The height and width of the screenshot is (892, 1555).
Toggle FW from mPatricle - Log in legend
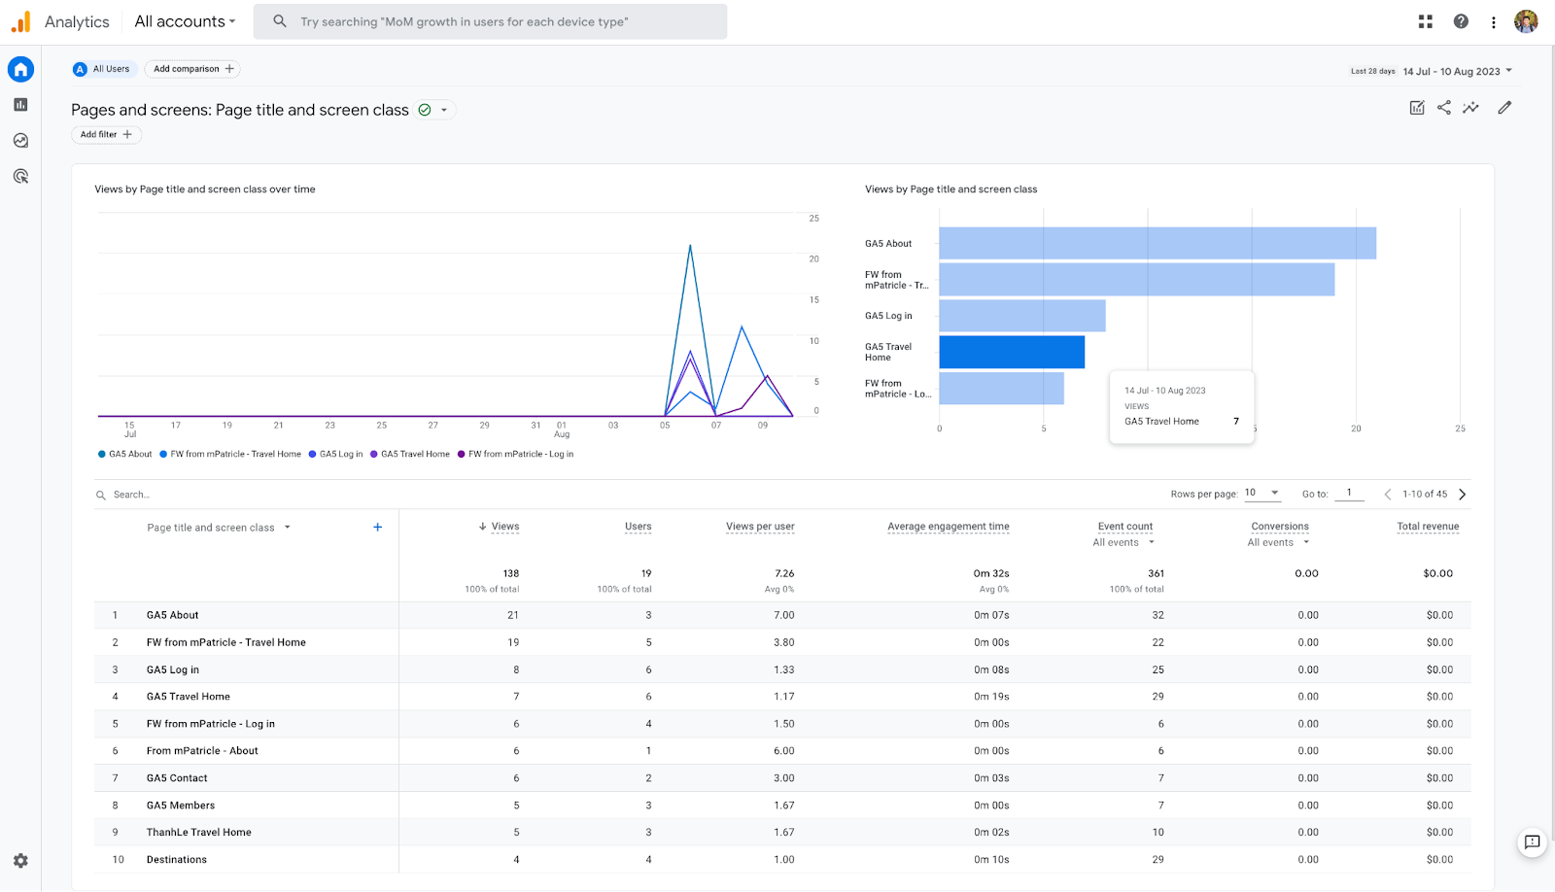click(x=516, y=454)
